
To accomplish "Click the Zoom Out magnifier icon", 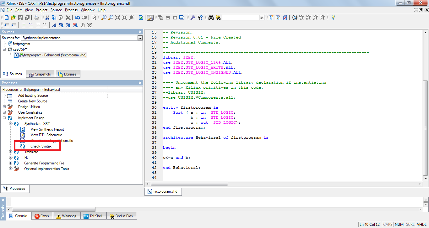I will point(111,18).
